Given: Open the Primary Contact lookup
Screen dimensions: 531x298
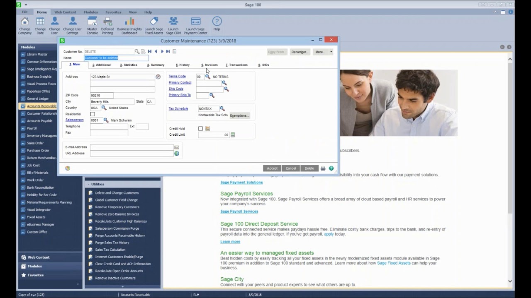Looking at the screenshot, I should pyautogui.click(x=224, y=83).
